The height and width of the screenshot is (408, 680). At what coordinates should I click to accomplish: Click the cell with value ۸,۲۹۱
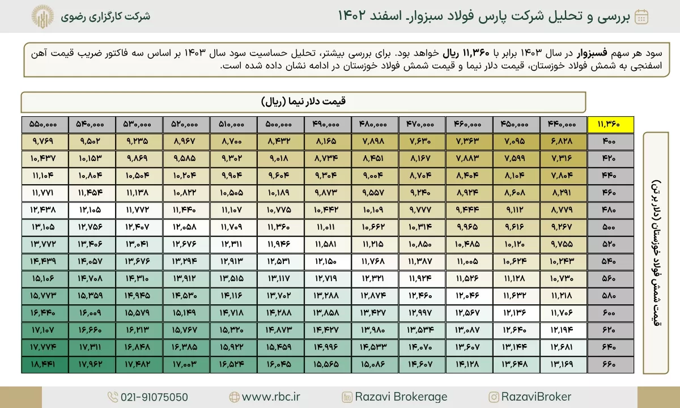tap(564, 193)
